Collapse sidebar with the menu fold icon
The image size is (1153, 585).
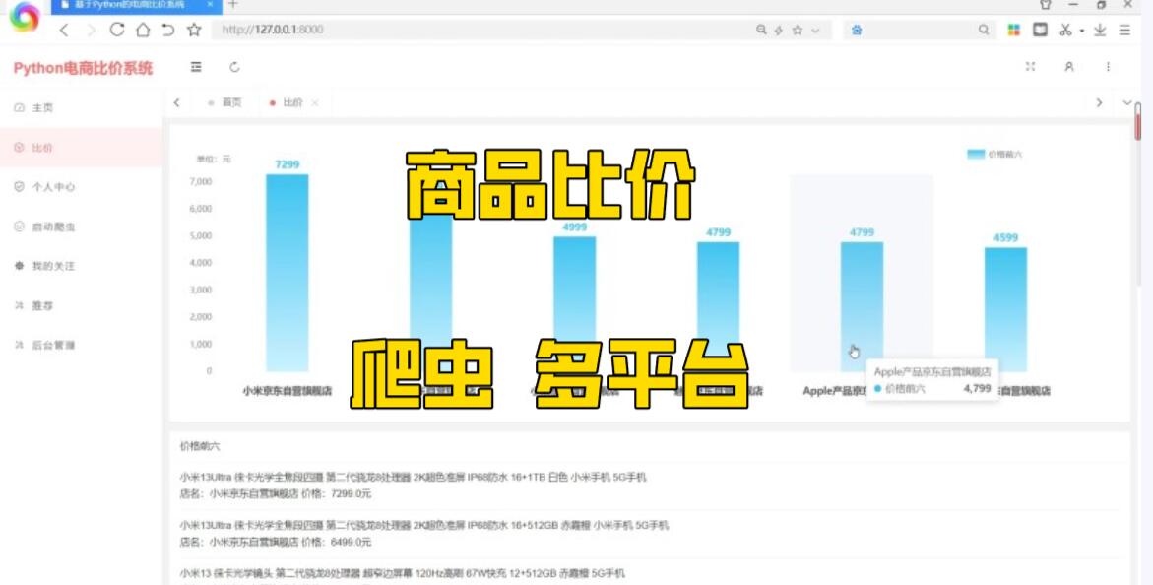point(196,67)
